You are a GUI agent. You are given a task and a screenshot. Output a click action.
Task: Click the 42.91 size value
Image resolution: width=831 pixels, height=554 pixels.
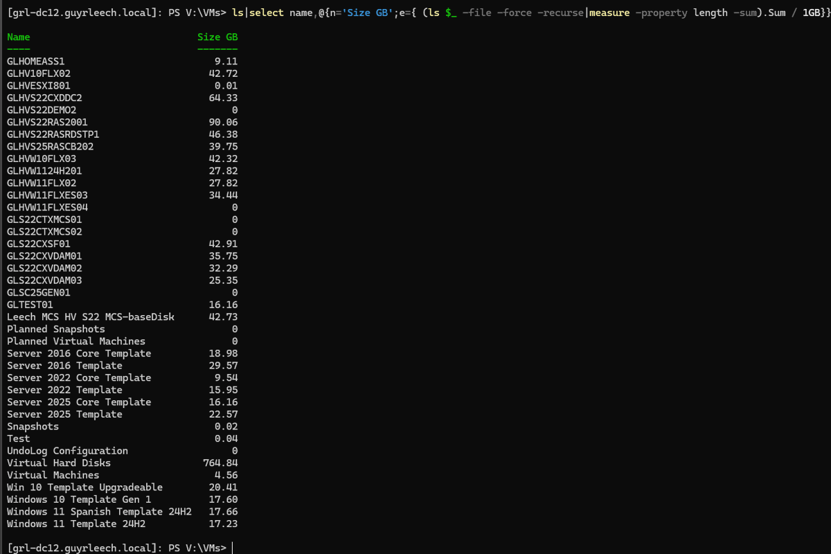[223, 244]
